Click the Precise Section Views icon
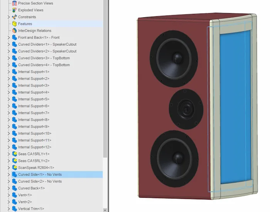Screen dimensions: 270x212 tap(15, 3)
